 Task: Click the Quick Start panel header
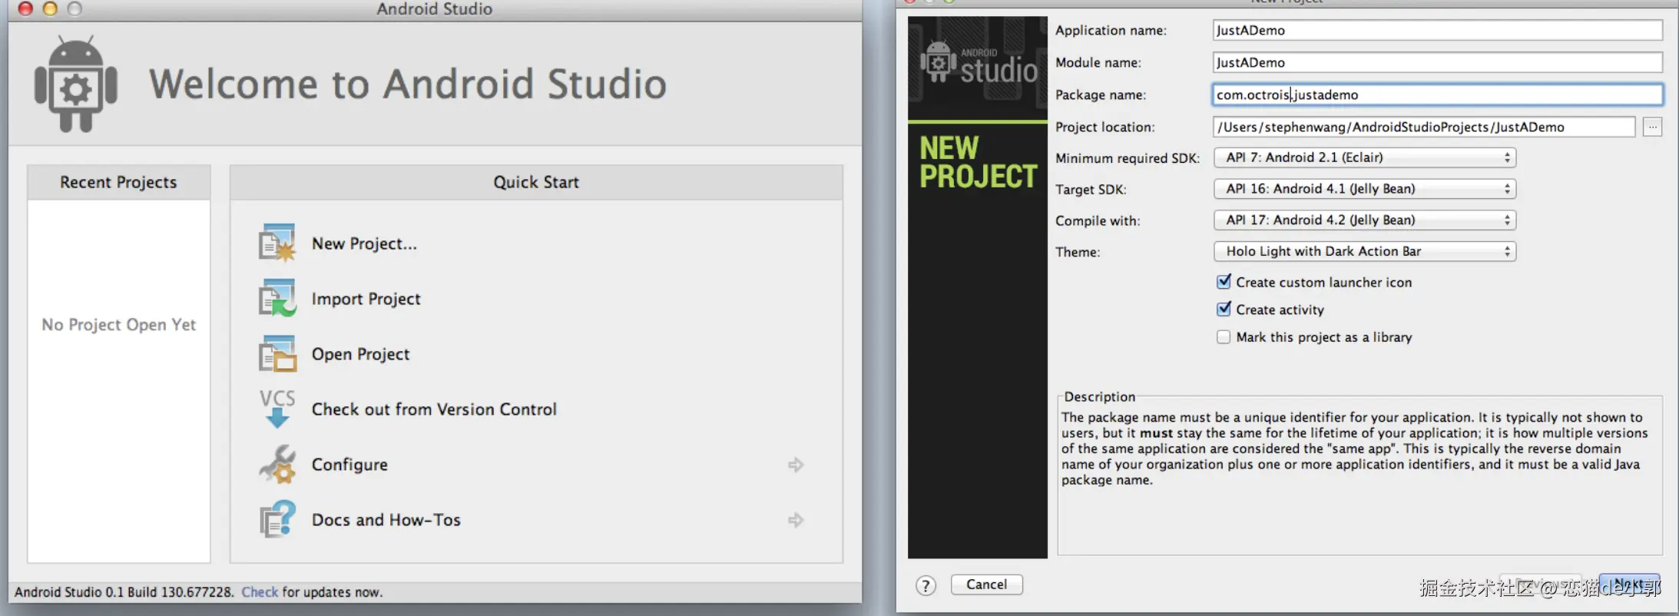(536, 183)
